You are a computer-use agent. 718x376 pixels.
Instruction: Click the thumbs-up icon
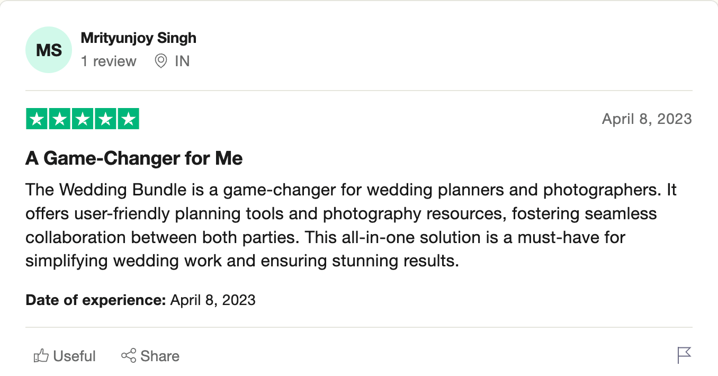pos(41,356)
